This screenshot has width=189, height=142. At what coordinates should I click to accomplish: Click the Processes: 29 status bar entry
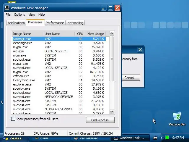[x=14, y=133]
